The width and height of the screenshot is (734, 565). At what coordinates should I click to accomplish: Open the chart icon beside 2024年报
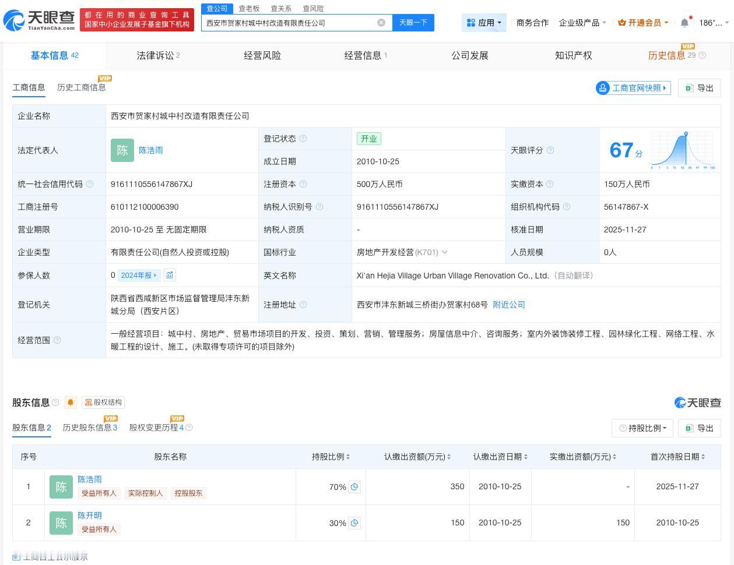[169, 275]
